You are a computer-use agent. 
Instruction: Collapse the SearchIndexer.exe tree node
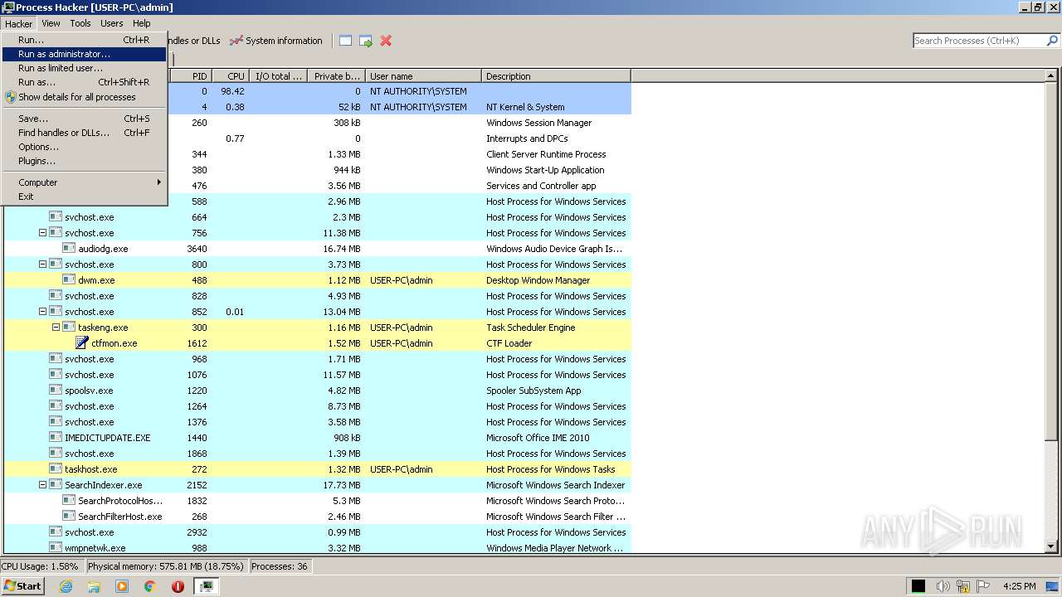(x=43, y=485)
